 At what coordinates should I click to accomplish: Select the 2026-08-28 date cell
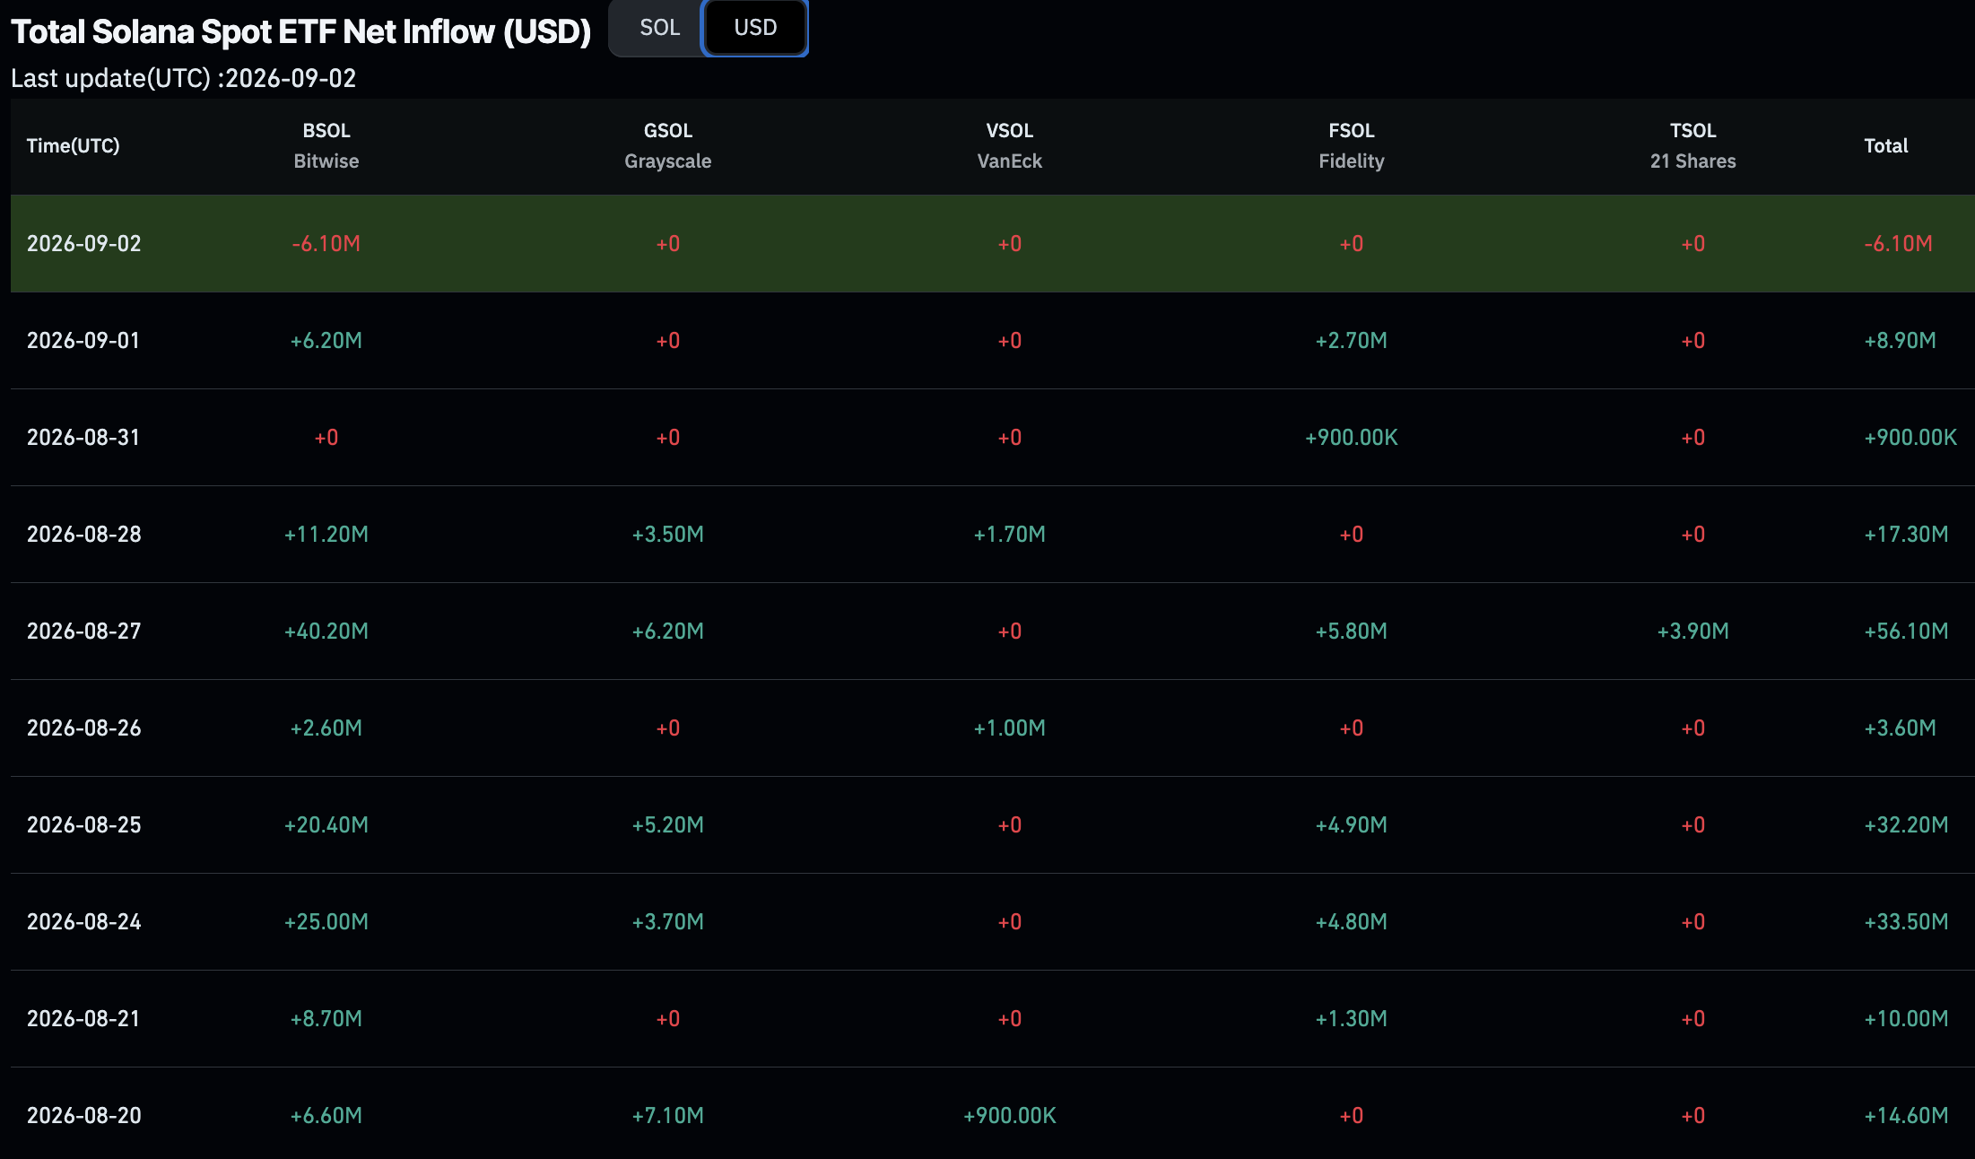tap(84, 534)
